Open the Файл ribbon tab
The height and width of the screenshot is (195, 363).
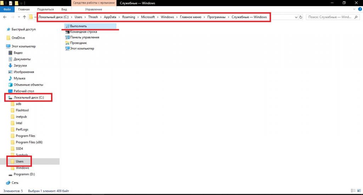tap(7, 9)
